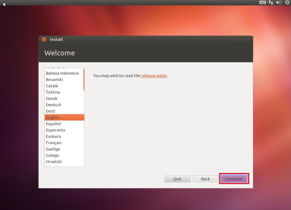Screen dimensions: 291x210
Task: Select Esperanto in the language list
Action: click(x=65, y=130)
